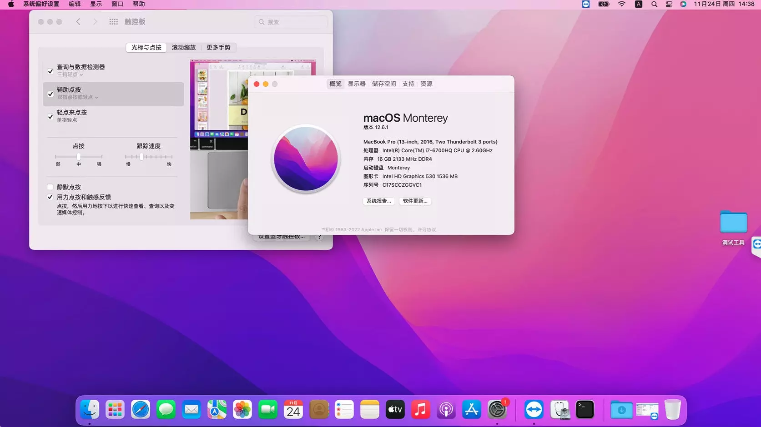The height and width of the screenshot is (427, 761).
Task: Click the 软件更新 button
Action: 414,201
